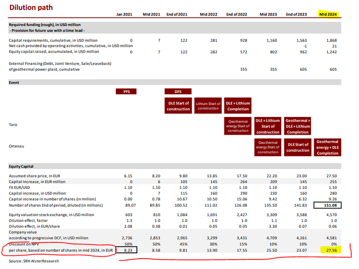Click the "Geothermal energy + DLE Completion" box
The height and width of the screenshot is (269, 359).
tap(328, 148)
